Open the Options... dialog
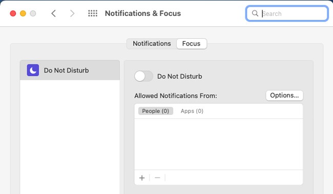Viewport: 333px width, 194px height. point(284,95)
